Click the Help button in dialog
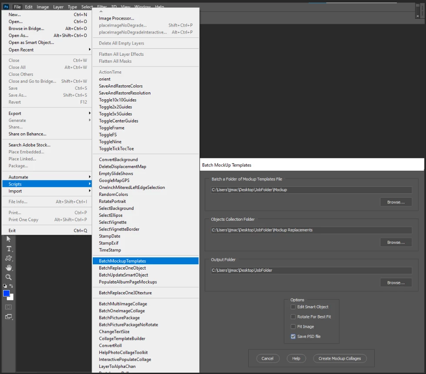426x374 pixels. (296, 358)
